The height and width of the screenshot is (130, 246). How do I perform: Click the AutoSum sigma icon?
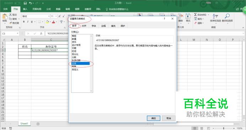coord(195,15)
